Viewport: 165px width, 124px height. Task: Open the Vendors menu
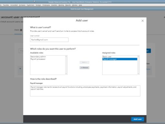pyautogui.click(x=38, y=5)
